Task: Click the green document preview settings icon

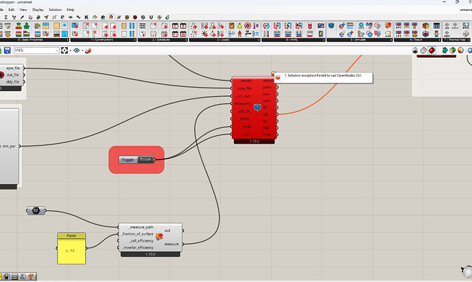Action: 452,51
